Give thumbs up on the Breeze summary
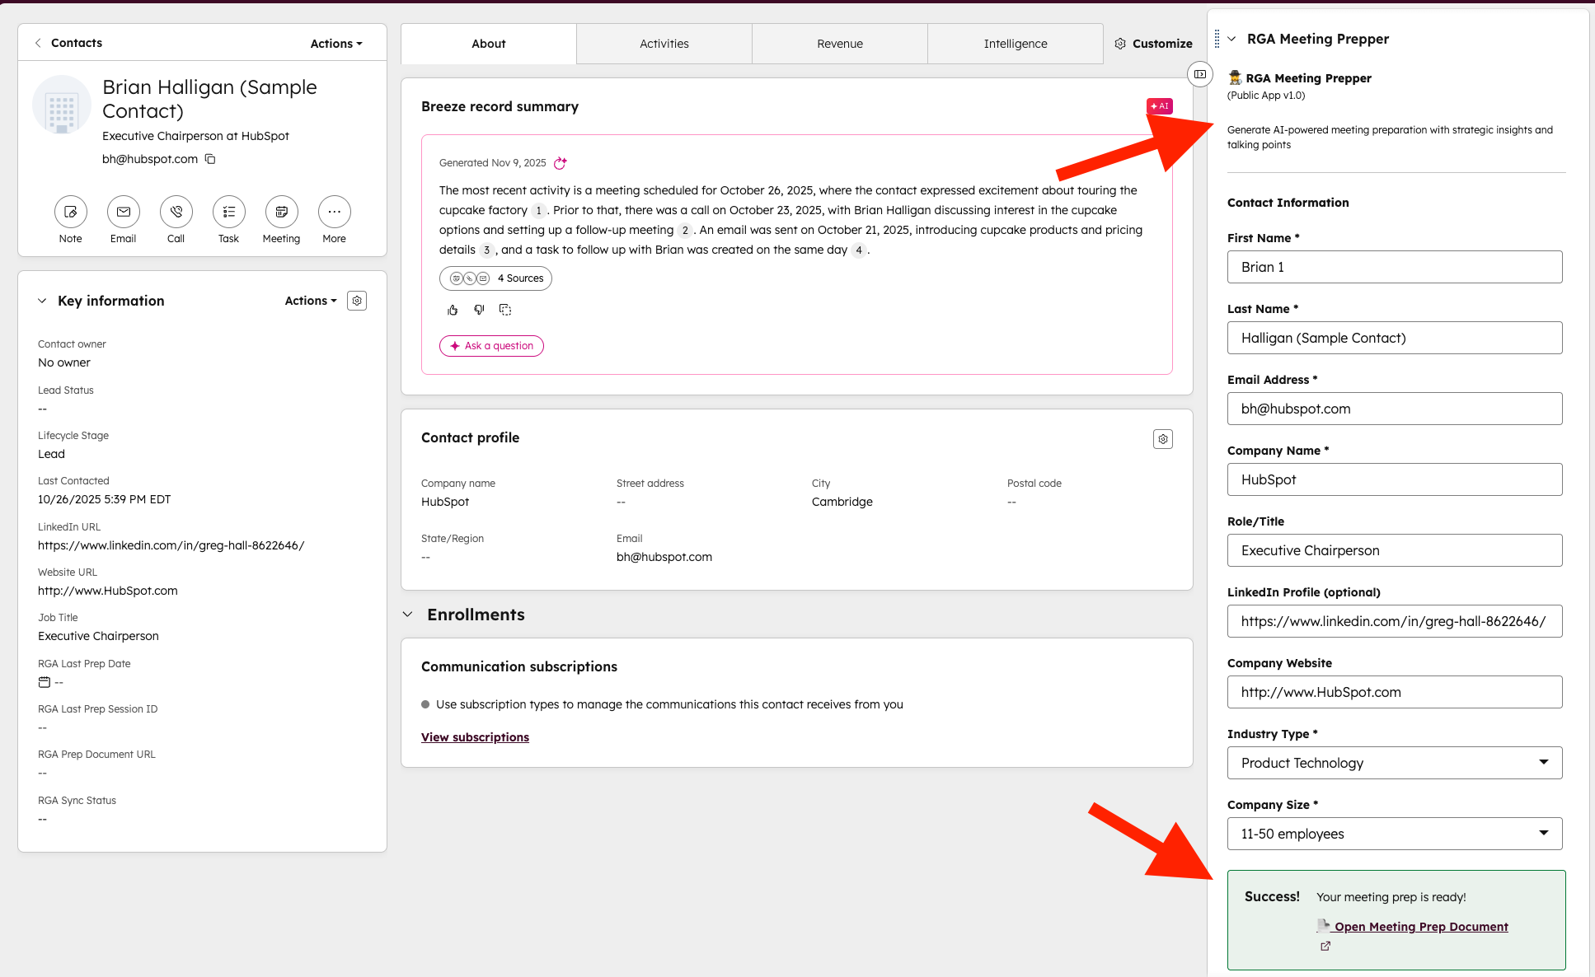Screen dimensions: 1595x977 [x=453, y=310]
